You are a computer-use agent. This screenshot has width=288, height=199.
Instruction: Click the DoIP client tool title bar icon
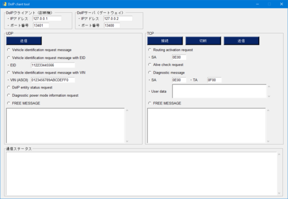pos(4,4)
